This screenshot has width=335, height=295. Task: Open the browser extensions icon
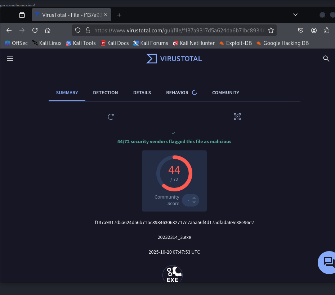pyautogui.click(x=327, y=30)
